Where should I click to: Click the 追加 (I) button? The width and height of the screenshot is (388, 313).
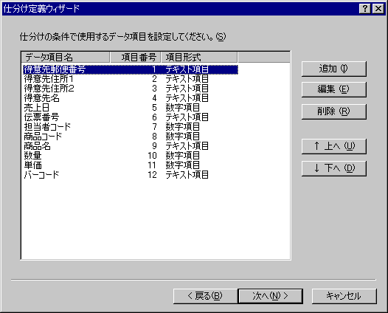[334, 69]
